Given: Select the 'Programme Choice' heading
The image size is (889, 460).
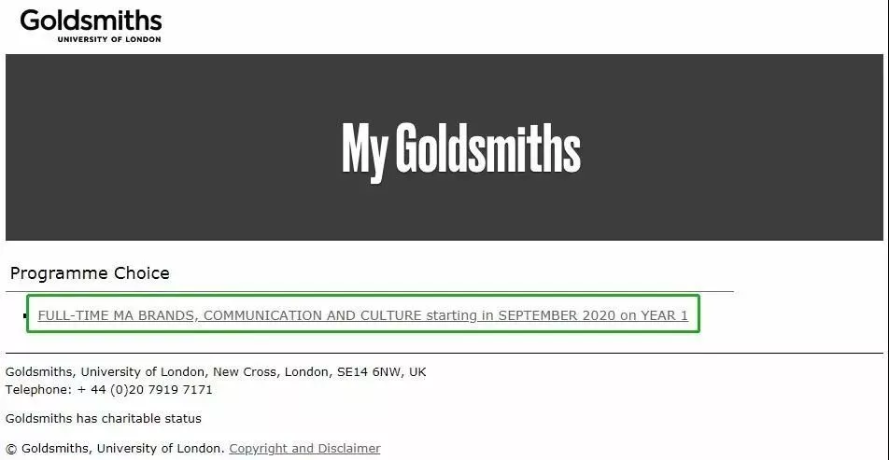Looking at the screenshot, I should click(90, 273).
